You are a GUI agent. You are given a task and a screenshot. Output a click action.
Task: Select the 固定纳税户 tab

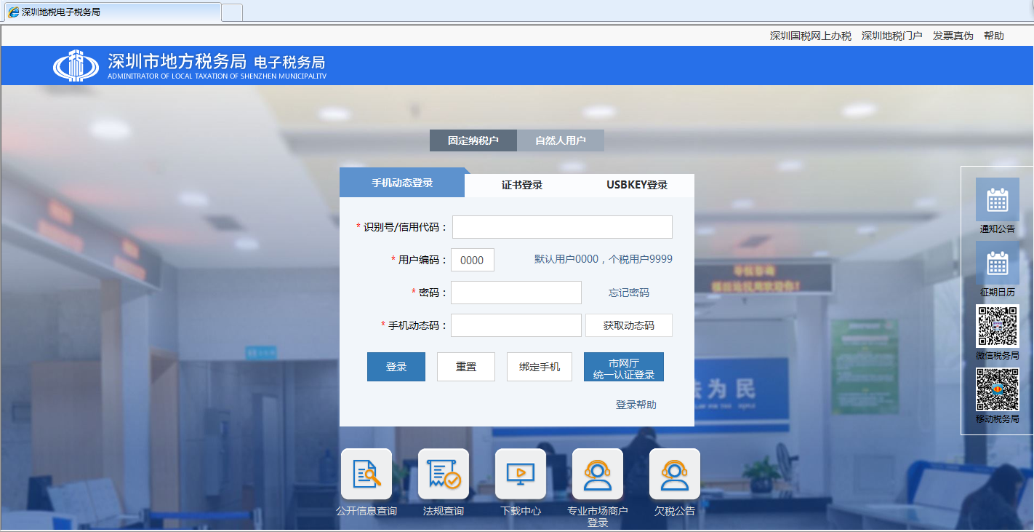click(473, 140)
